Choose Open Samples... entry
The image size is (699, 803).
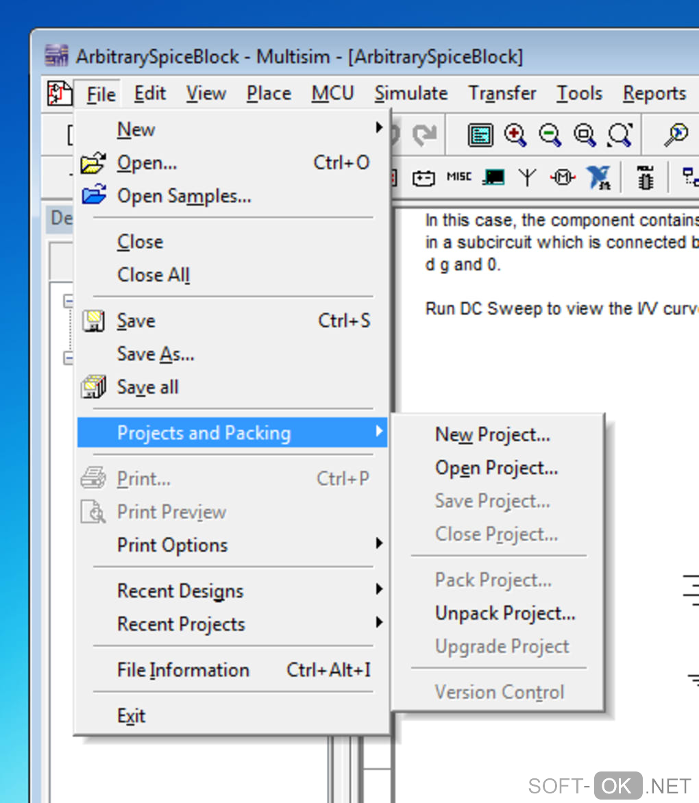click(x=232, y=196)
